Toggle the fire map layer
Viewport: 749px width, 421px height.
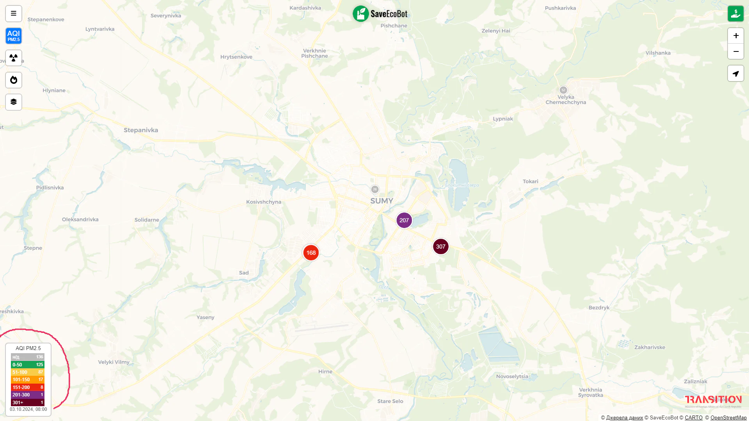click(x=14, y=80)
